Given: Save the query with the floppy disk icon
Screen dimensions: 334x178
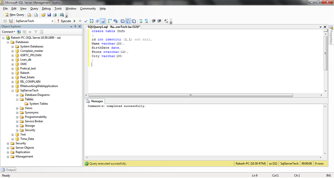Looking at the screenshot, I should coord(49,15).
